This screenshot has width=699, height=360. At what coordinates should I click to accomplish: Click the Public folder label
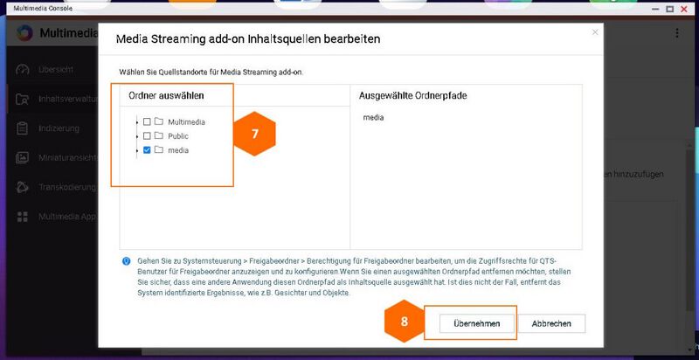click(x=178, y=136)
